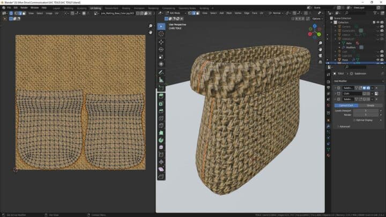Open the Face menu in 3D viewport header
Screen dimensions: 386x217
255,13
